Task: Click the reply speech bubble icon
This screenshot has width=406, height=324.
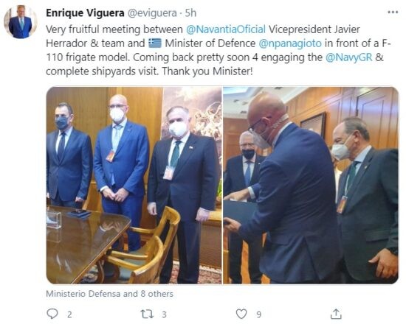Action: (x=52, y=314)
